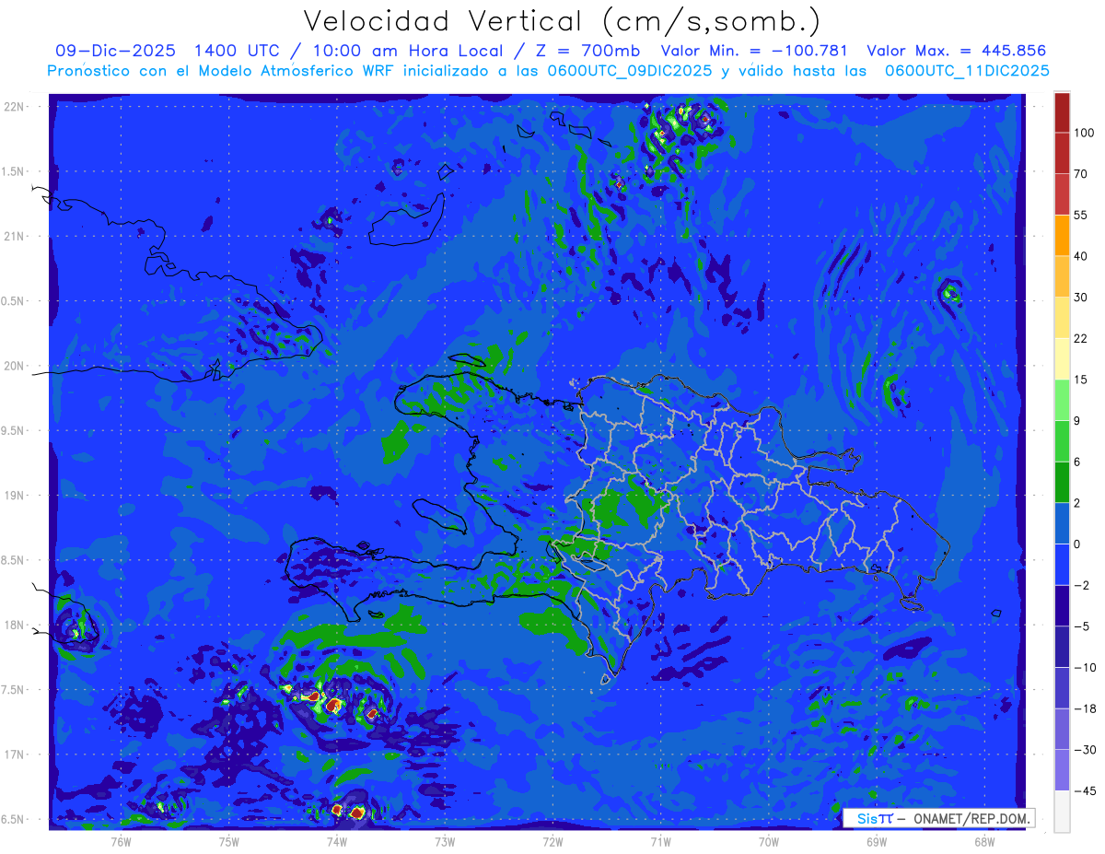Click the "-18" colorbar label
The image size is (1105, 854).
pyautogui.click(x=1084, y=708)
